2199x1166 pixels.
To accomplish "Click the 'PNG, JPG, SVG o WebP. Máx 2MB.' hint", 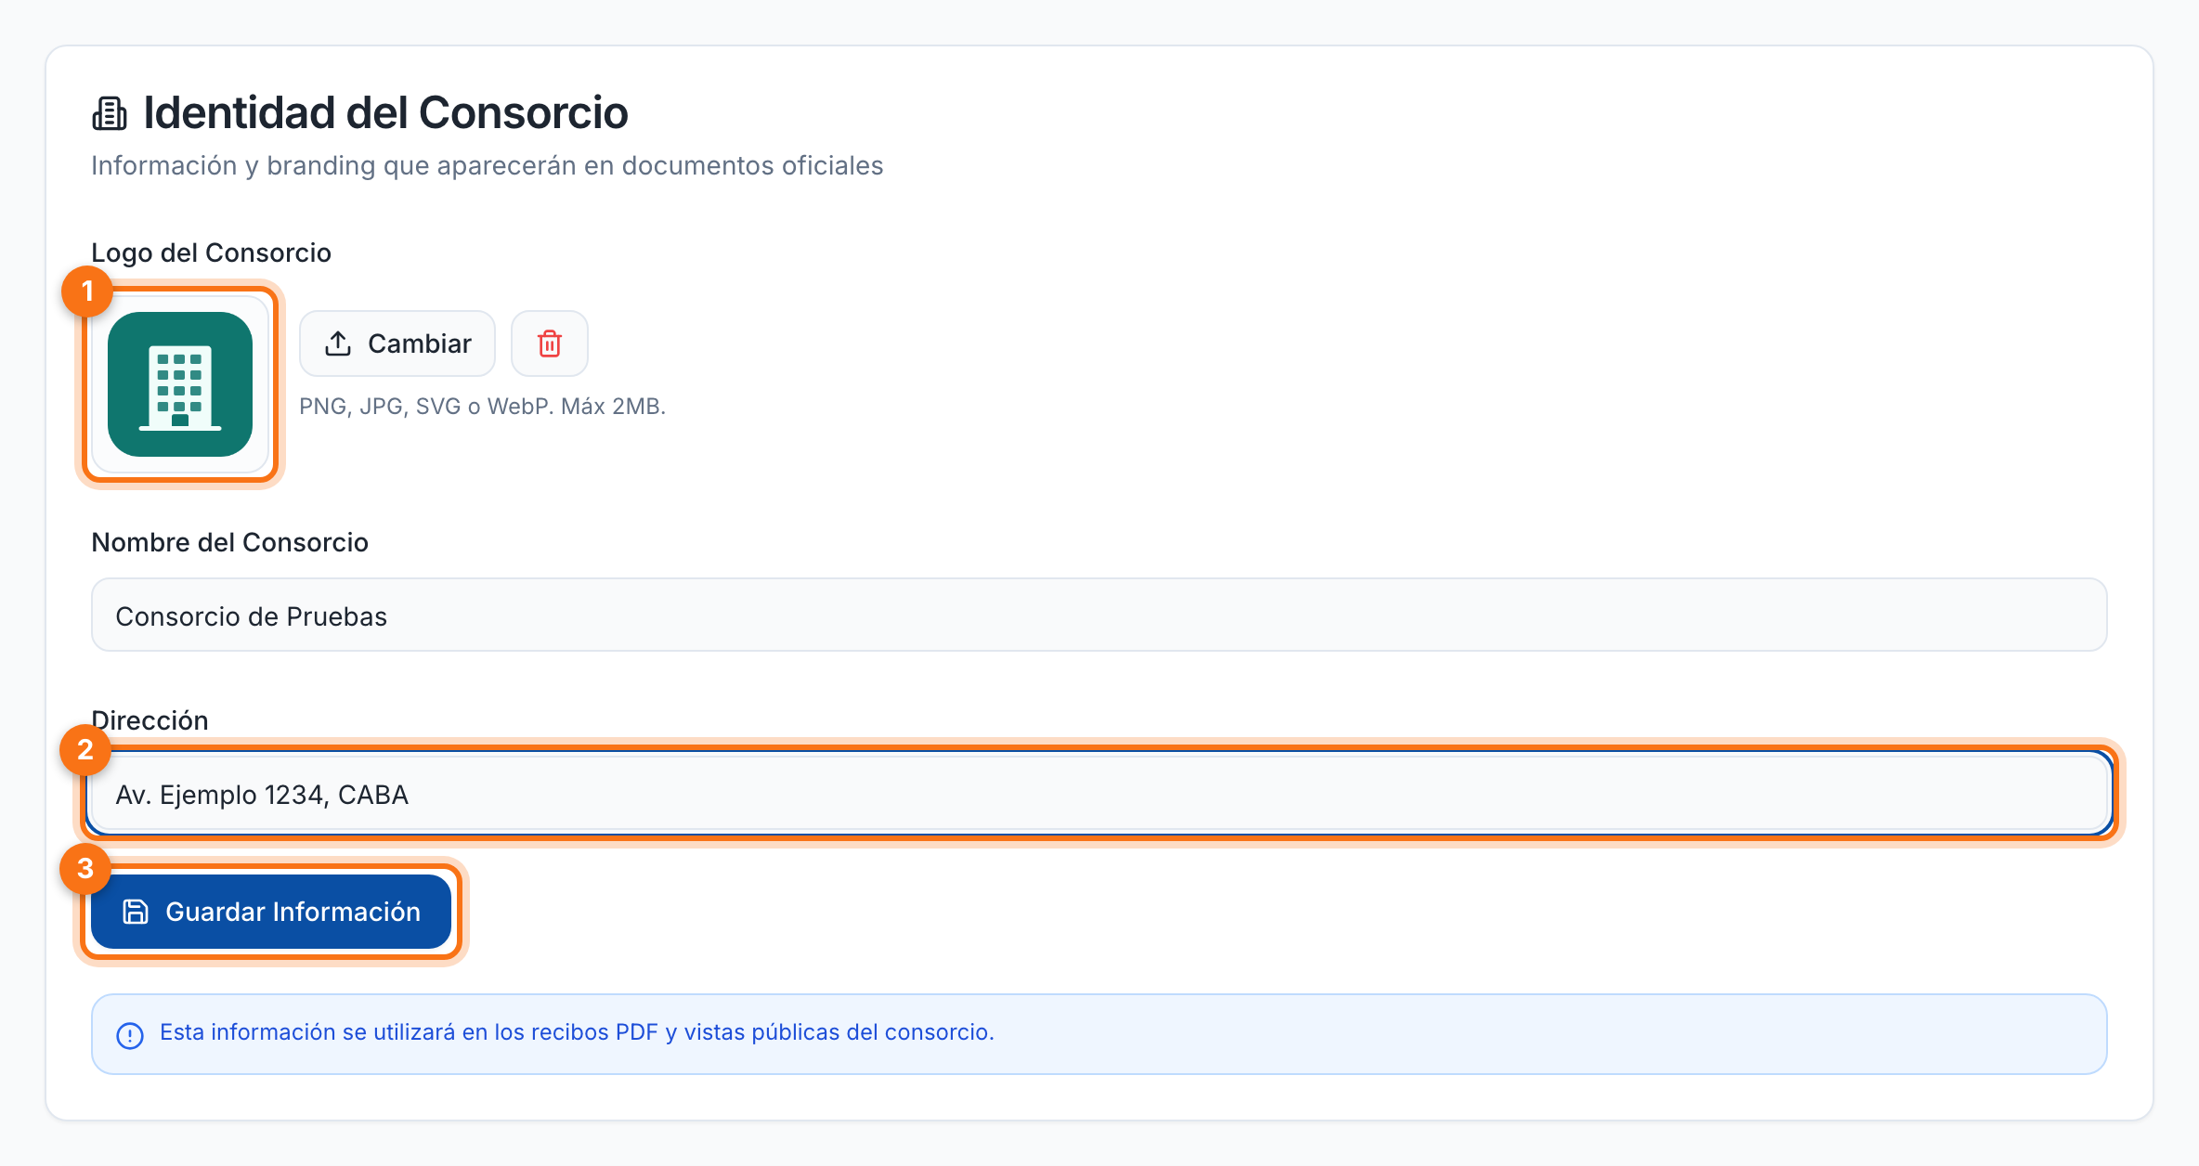I will [x=483, y=407].
